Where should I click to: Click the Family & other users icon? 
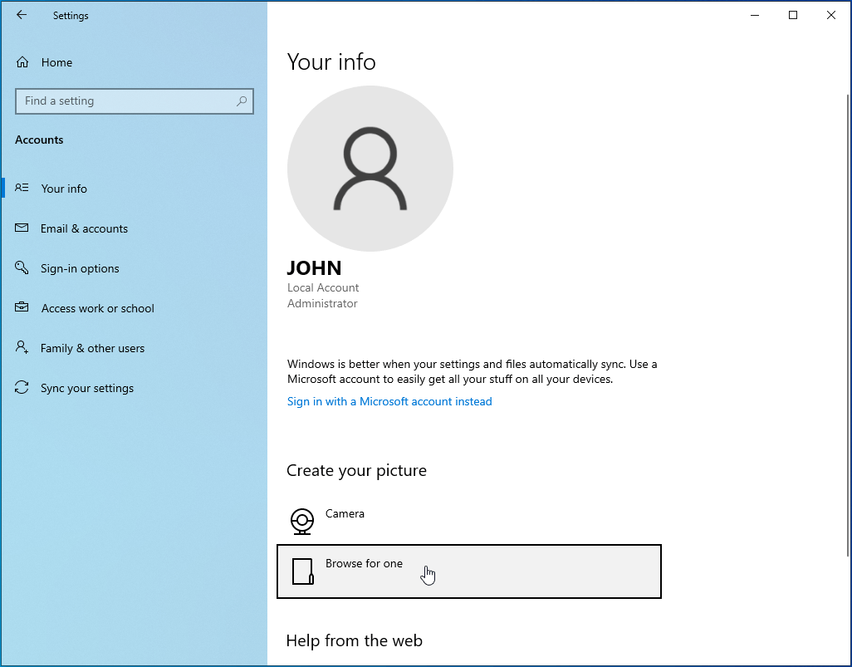[x=22, y=348]
